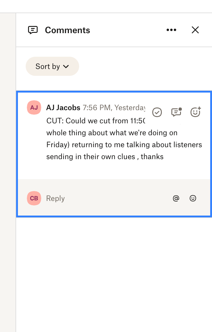Click the empty area below the comment thread
Image resolution: width=212 pixels, height=332 pixels.
[113, 269]
